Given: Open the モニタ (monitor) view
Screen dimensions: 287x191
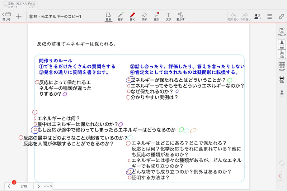Looking at the screenshot, I should pos(282,67).
